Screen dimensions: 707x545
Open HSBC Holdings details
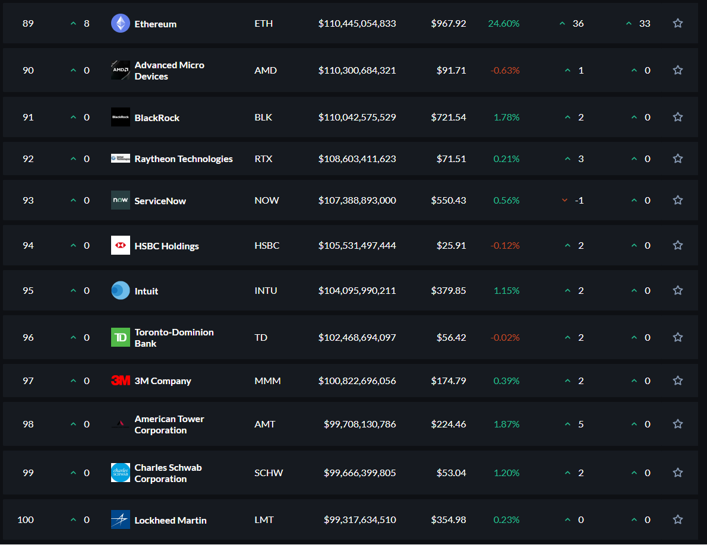[x=167, y=246]
